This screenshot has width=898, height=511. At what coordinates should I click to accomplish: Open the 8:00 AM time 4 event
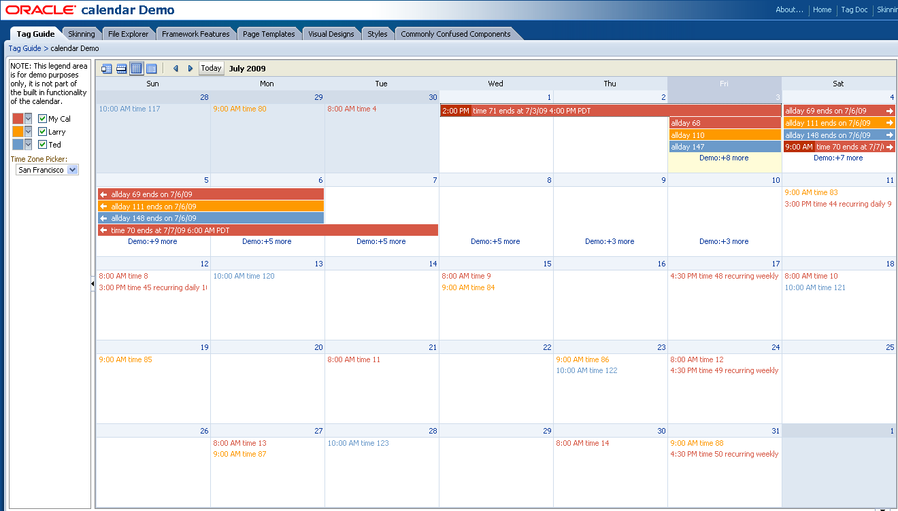[x=352, y=109]
